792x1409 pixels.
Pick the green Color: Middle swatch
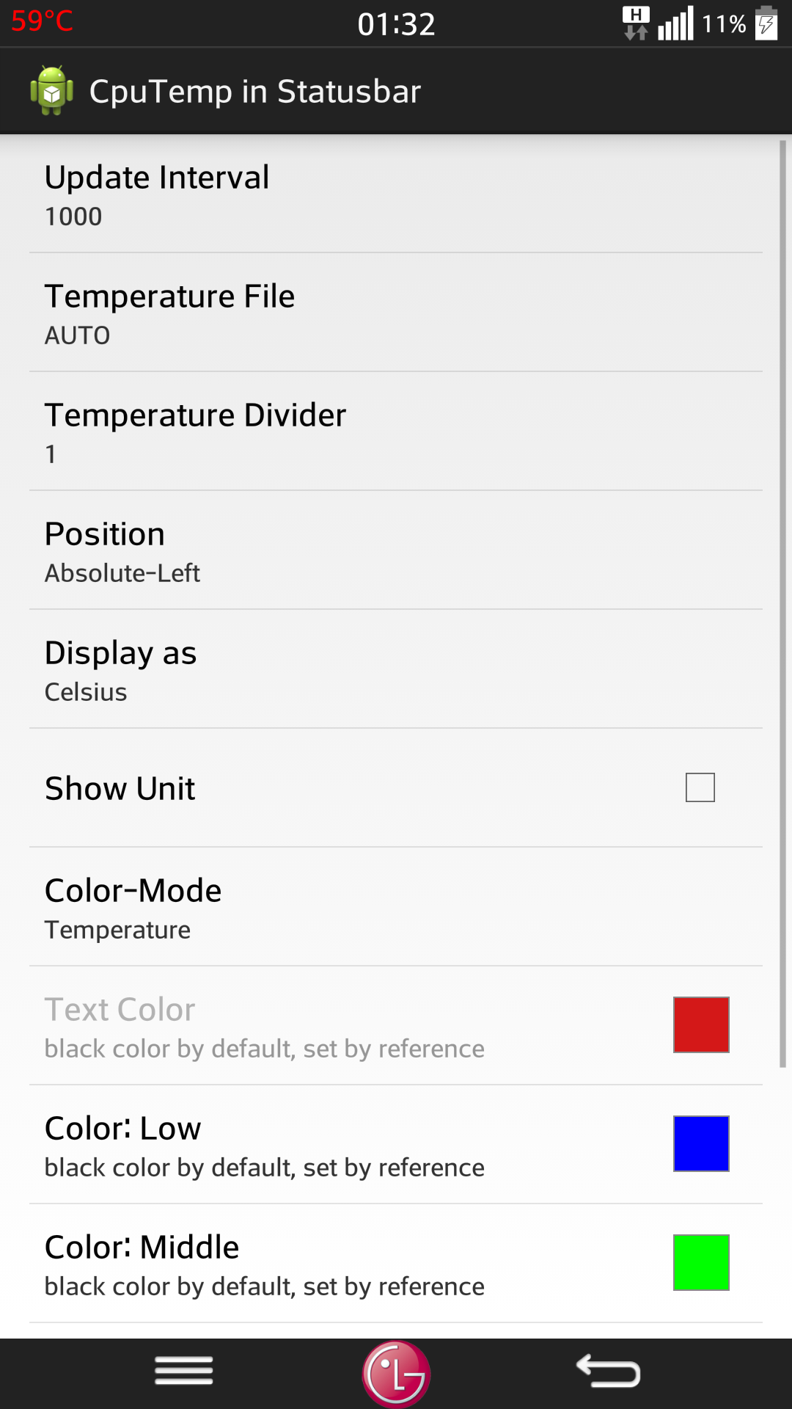click(701, 1262)
